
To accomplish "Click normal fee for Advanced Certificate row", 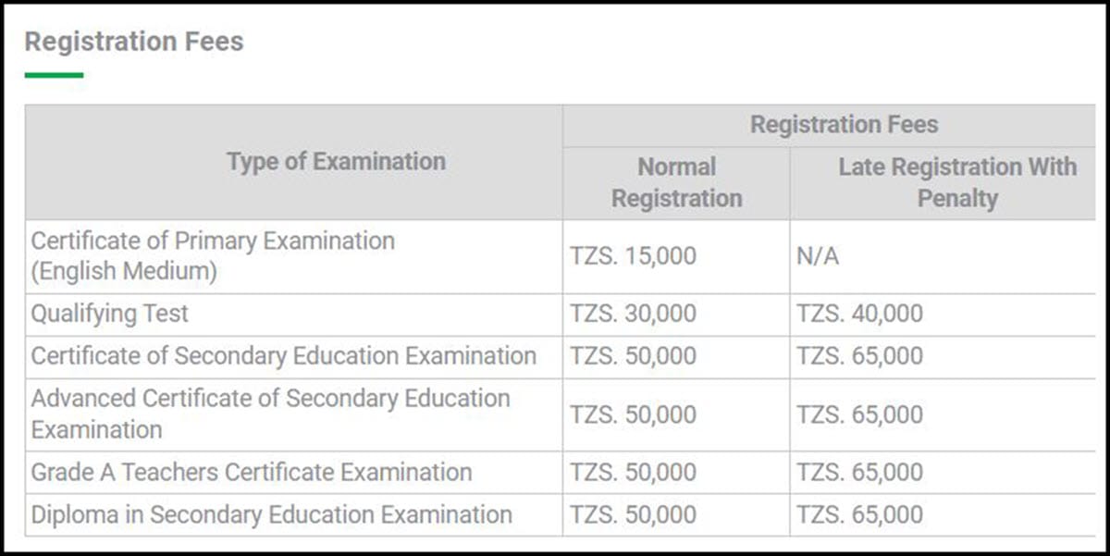I will [633, 414].
